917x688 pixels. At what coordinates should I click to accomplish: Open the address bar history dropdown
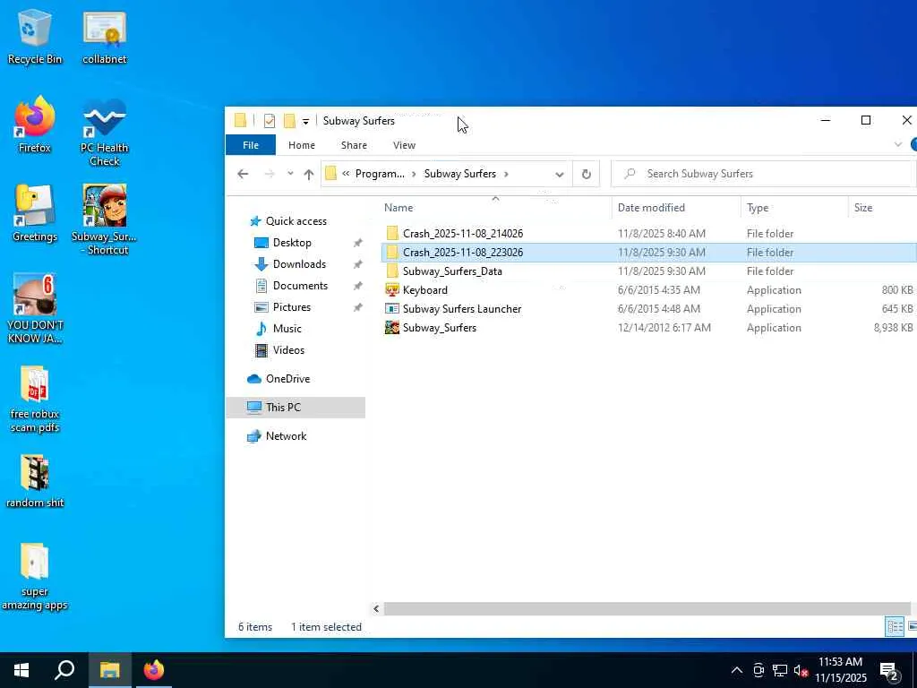point(560,174)
